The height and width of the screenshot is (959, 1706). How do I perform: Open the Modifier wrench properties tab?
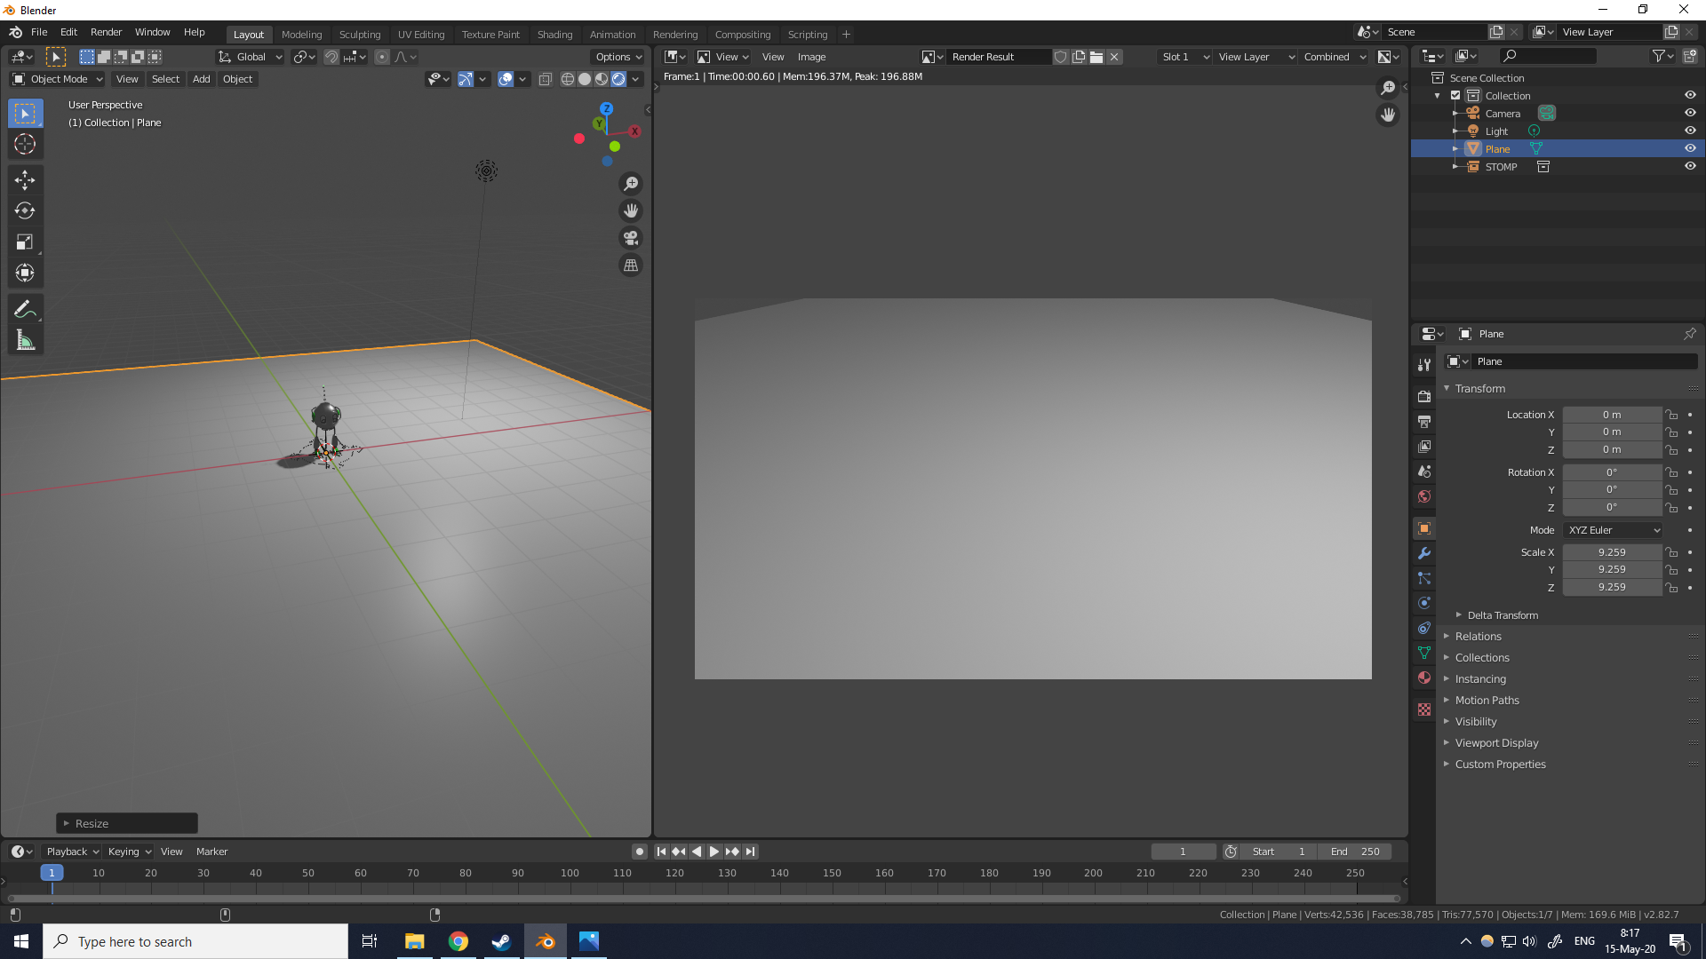tap(1424, 553)
